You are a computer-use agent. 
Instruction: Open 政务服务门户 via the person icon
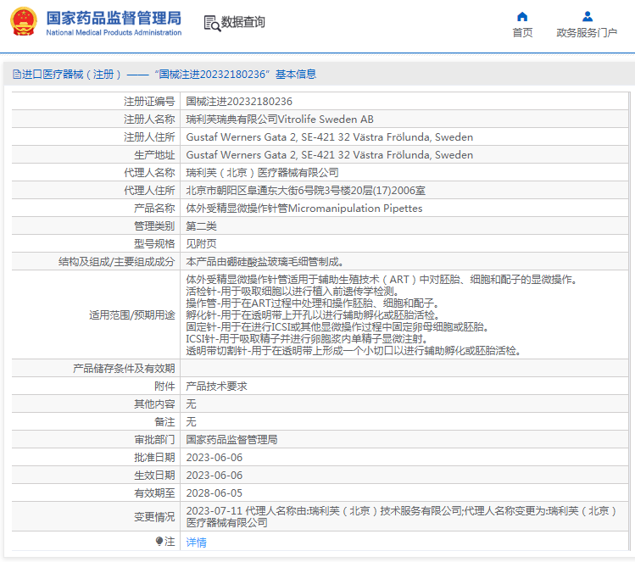click(x=588, y=17)
